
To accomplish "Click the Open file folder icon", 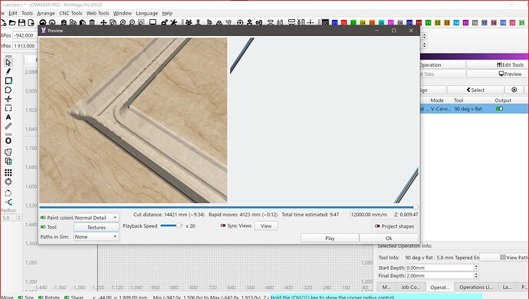I will tap(12, 22).
